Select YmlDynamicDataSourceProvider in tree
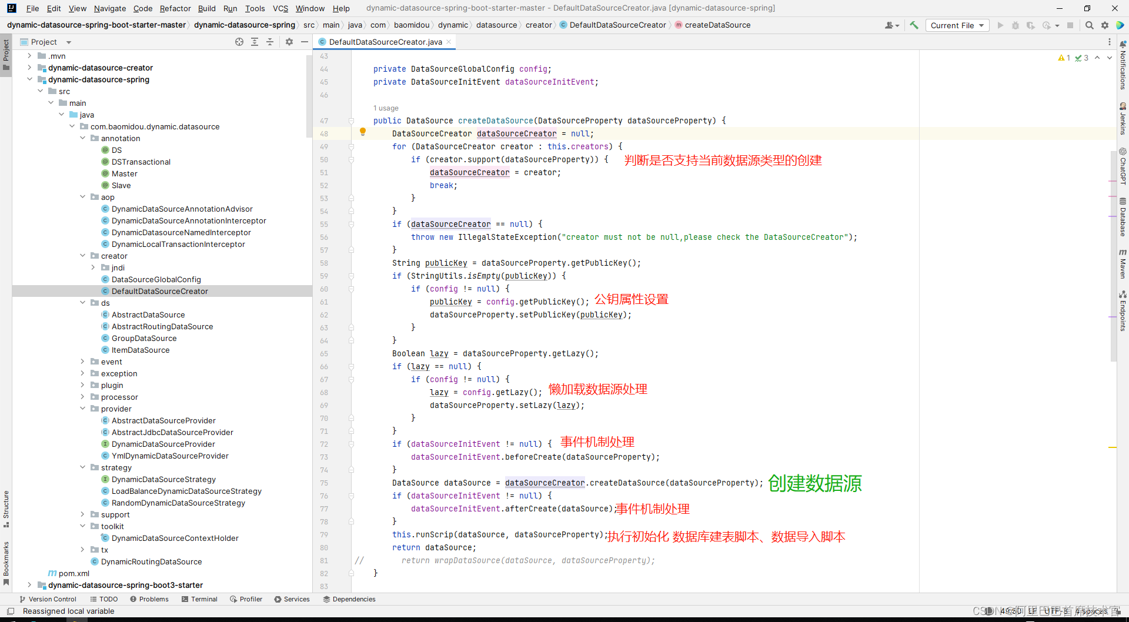The width and height of the screenshot is (1129, 622). pos(170,456)
